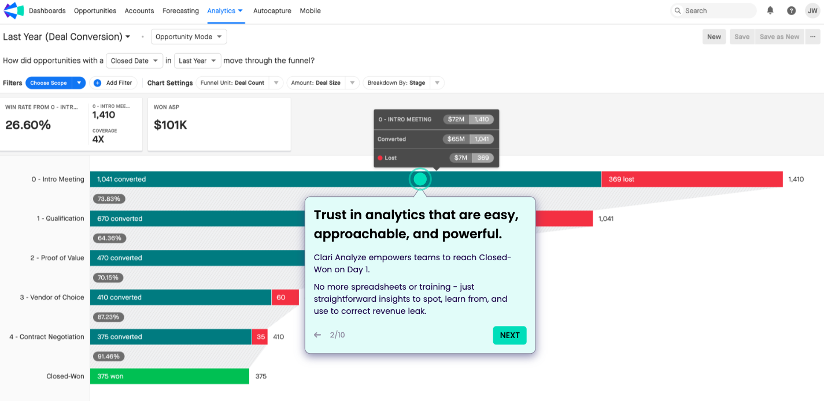
Task: Open Breakdown By: Stage dropdown
Action: click(x=404, y=83)
